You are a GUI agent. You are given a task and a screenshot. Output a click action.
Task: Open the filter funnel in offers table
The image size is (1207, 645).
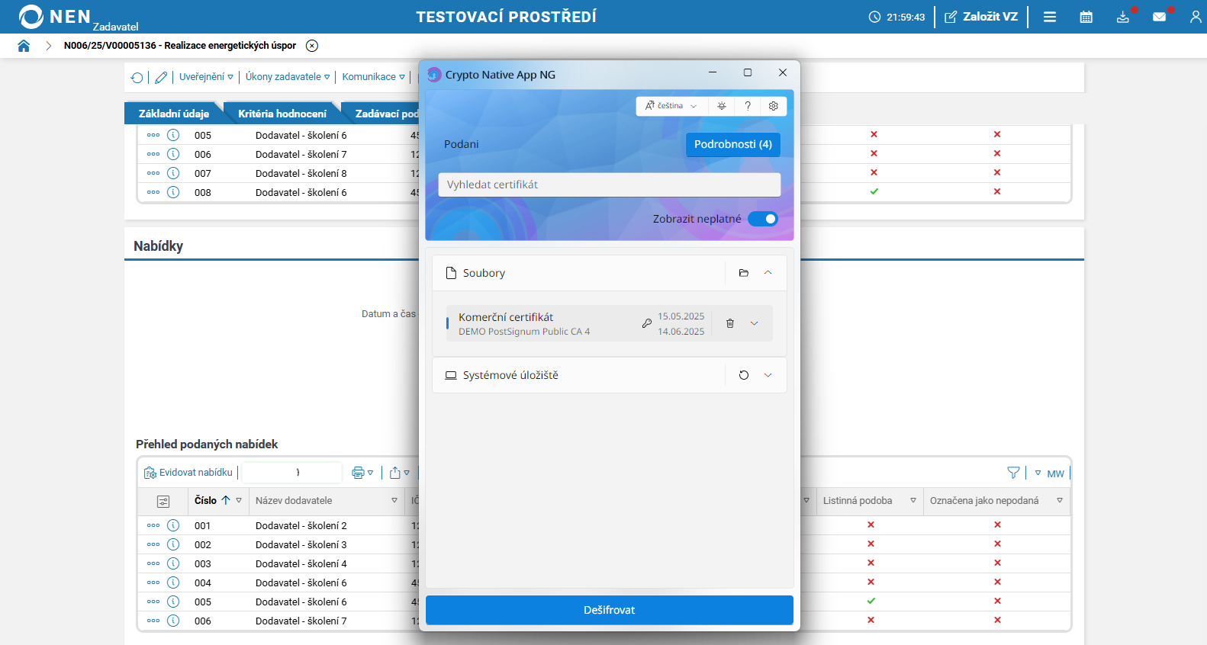pos(1013,473)
